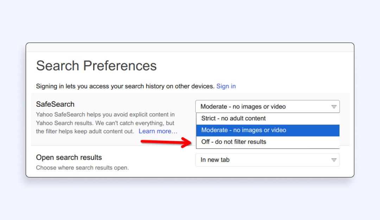This screenshot has width=380, height=220.
Task: Click the Sign in link
Action: [226, 86]
